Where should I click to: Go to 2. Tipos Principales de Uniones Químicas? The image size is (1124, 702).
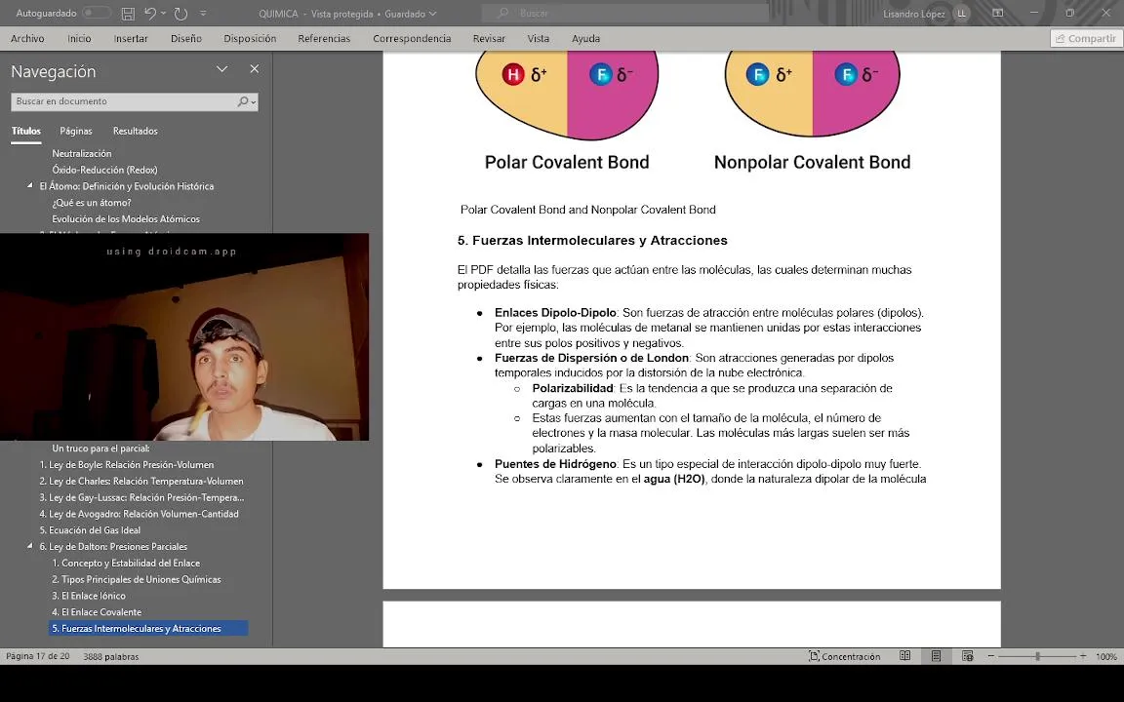137,579
